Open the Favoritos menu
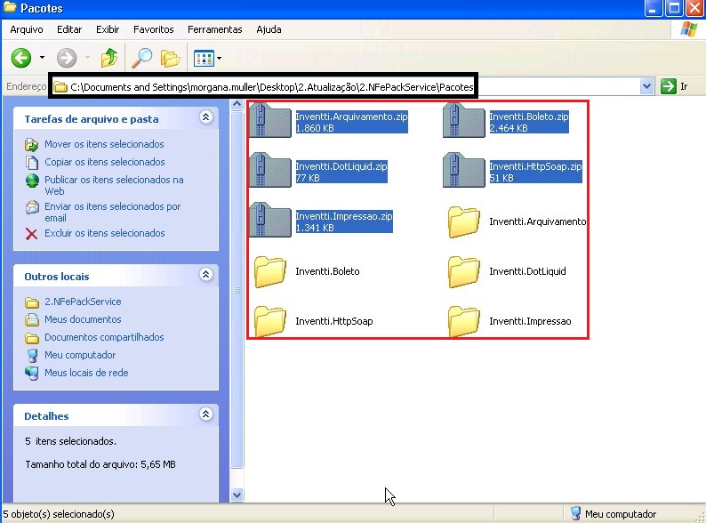The width and height of the screenshot is (706, 523). pyautogui.click(x=154, y=29)
